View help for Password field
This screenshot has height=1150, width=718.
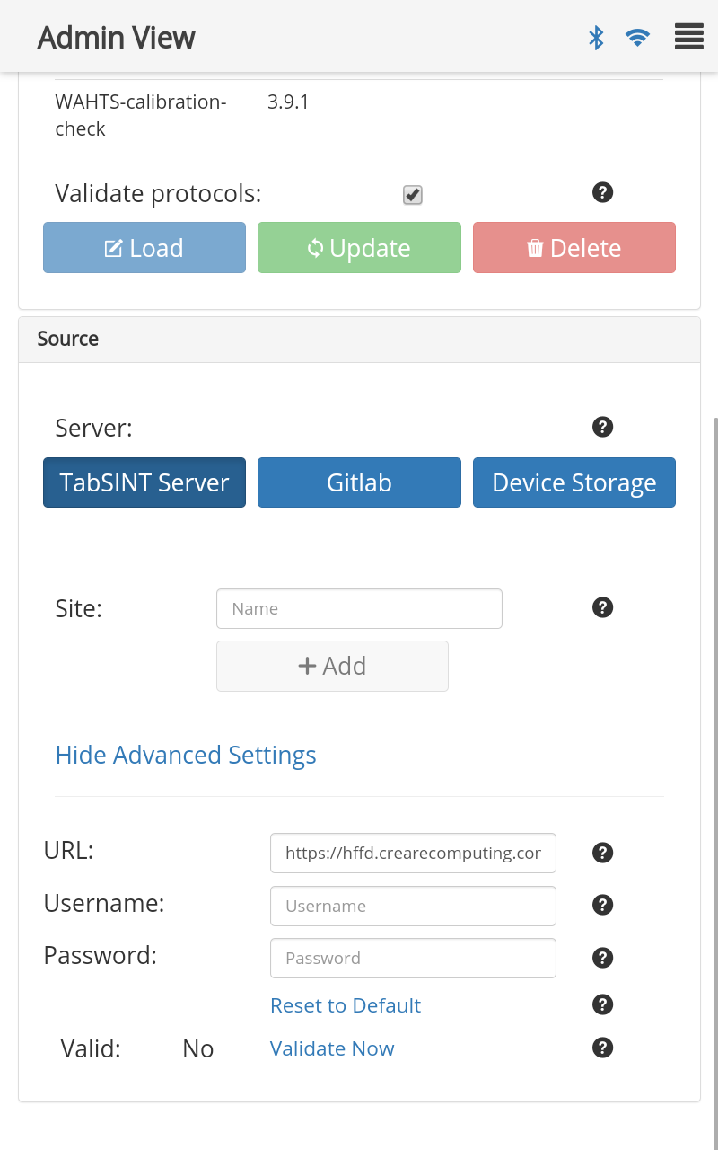pyautogui.click(x=603, y=958)
